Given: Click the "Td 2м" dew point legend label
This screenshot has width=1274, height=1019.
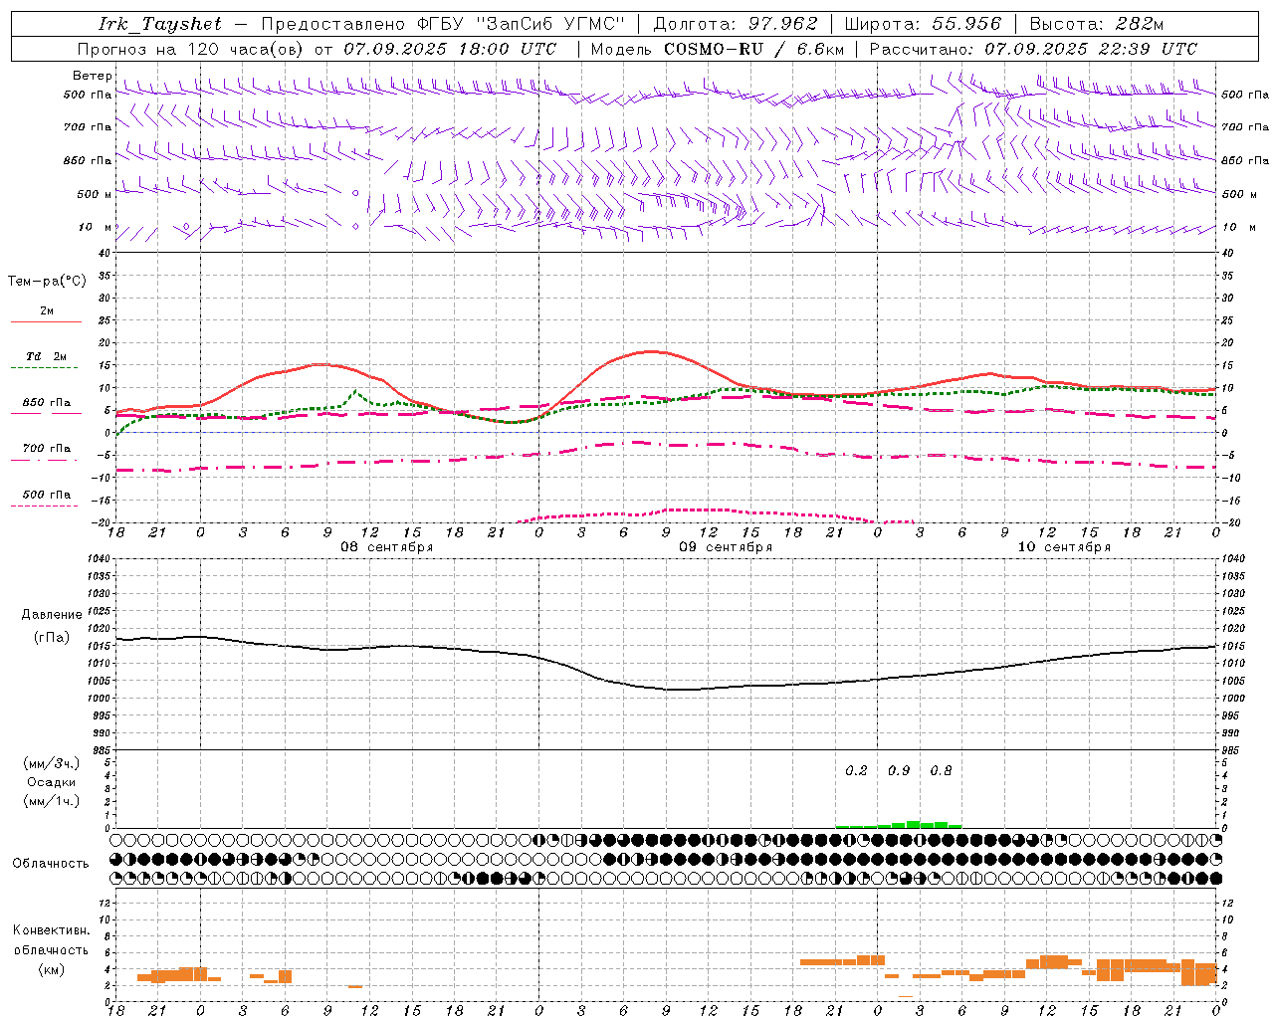Looking at the screenshot, I should 47,355.
